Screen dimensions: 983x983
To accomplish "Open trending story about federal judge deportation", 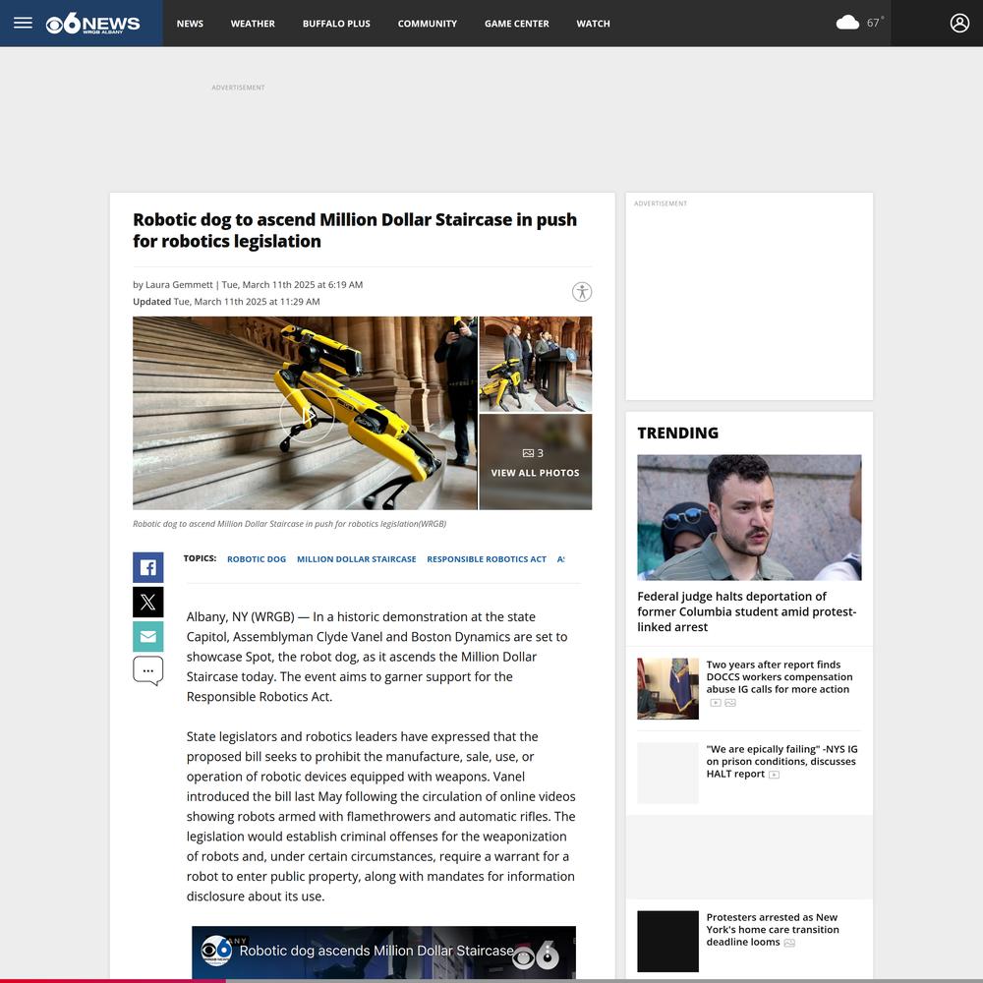I will click(747, 611).
